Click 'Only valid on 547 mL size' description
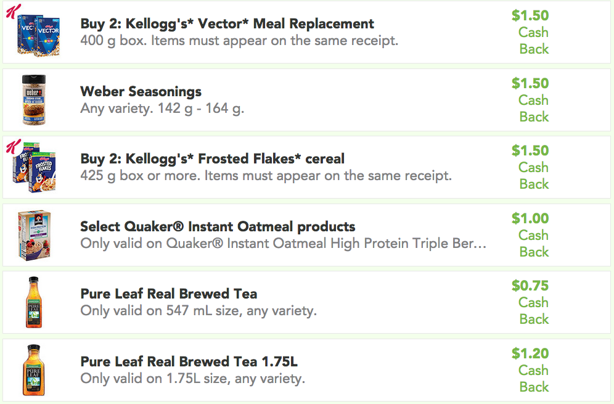The height and width of the screenshot is (404, 614). 199,311
